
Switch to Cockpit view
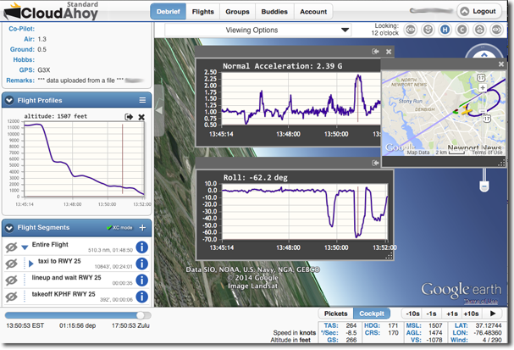372,314
